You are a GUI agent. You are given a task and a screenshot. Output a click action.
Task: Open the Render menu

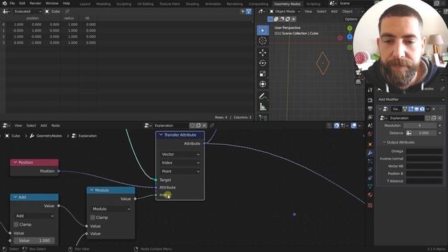point(36,3)
